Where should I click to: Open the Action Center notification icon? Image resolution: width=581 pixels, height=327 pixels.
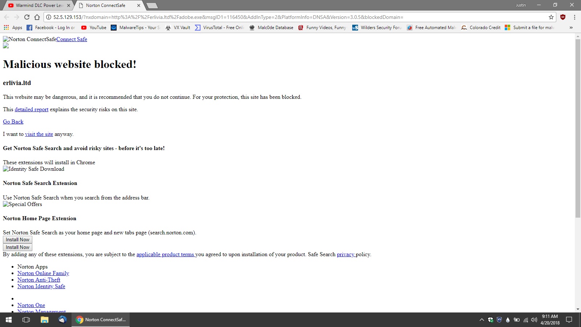[x=569, y=320]
